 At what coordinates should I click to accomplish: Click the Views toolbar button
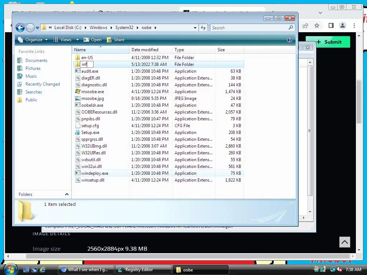pyautogui.click(x=62, y=40)
